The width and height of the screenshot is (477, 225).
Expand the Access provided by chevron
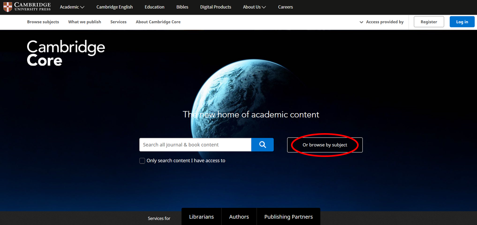(361, 22)
